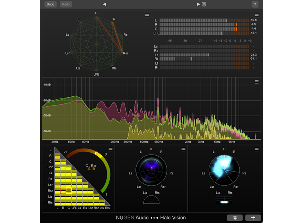Click the blue surround energy scope

224,170
